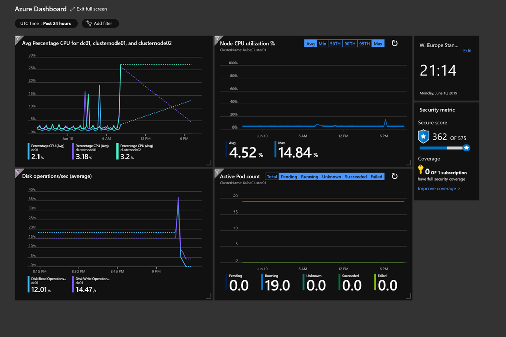Viewport: 506px width, 337px height.
Task: Click the yellow Coverage key icon
Action: (421, 170)
